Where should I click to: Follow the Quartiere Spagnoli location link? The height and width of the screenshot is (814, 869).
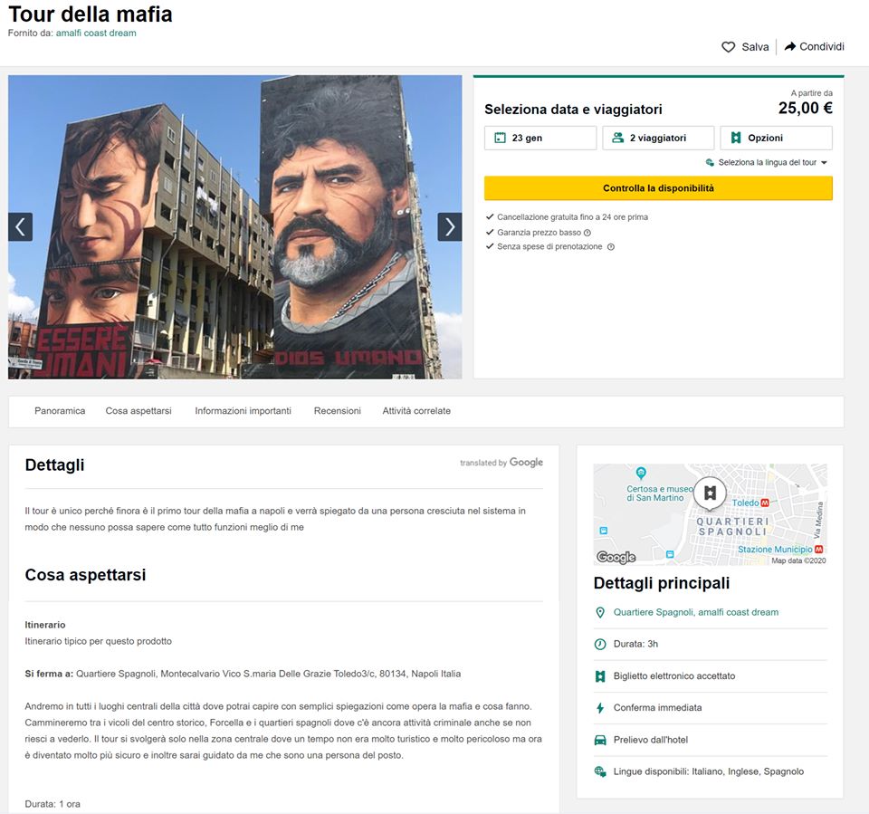click(695, 613)
